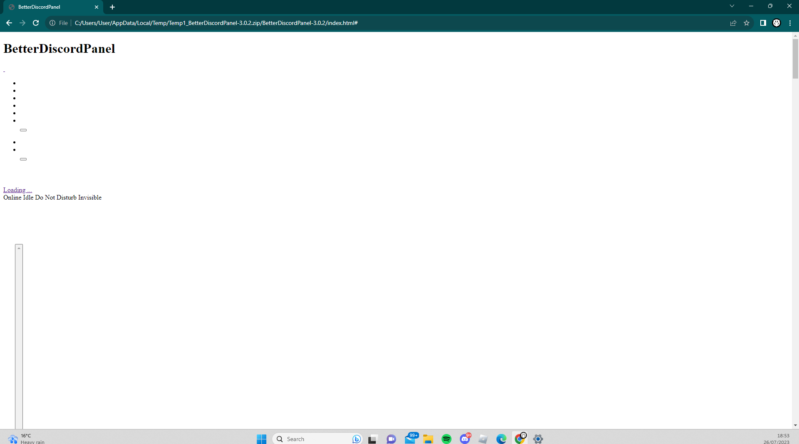799x444 pixels.
Task: Open the Chrome customize menu
Action: click(790, 23)
